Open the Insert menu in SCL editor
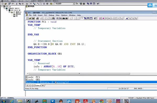Screen dimensions: 157x103 40,15
